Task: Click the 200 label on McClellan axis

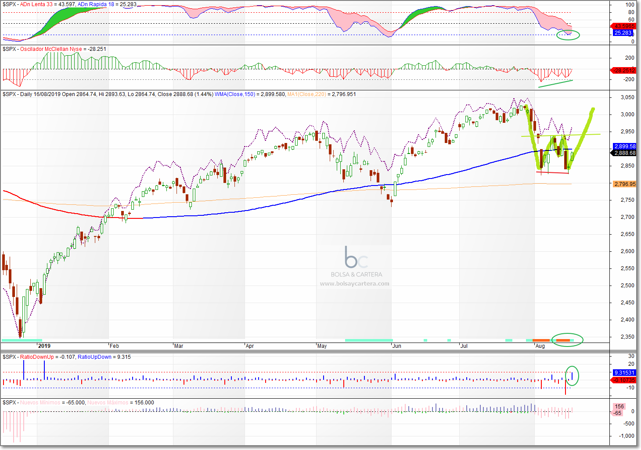Action: [x=630, y=58]
